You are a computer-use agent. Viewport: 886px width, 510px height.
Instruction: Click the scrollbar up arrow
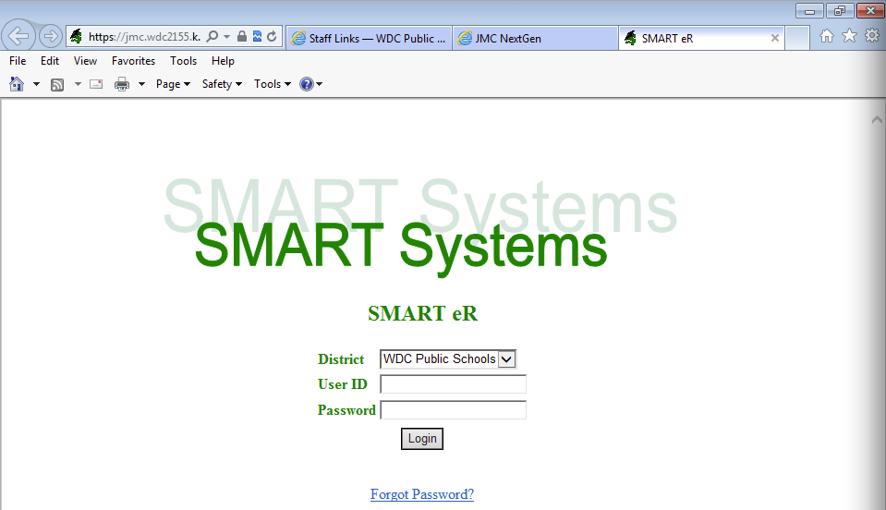coord(877,119)
